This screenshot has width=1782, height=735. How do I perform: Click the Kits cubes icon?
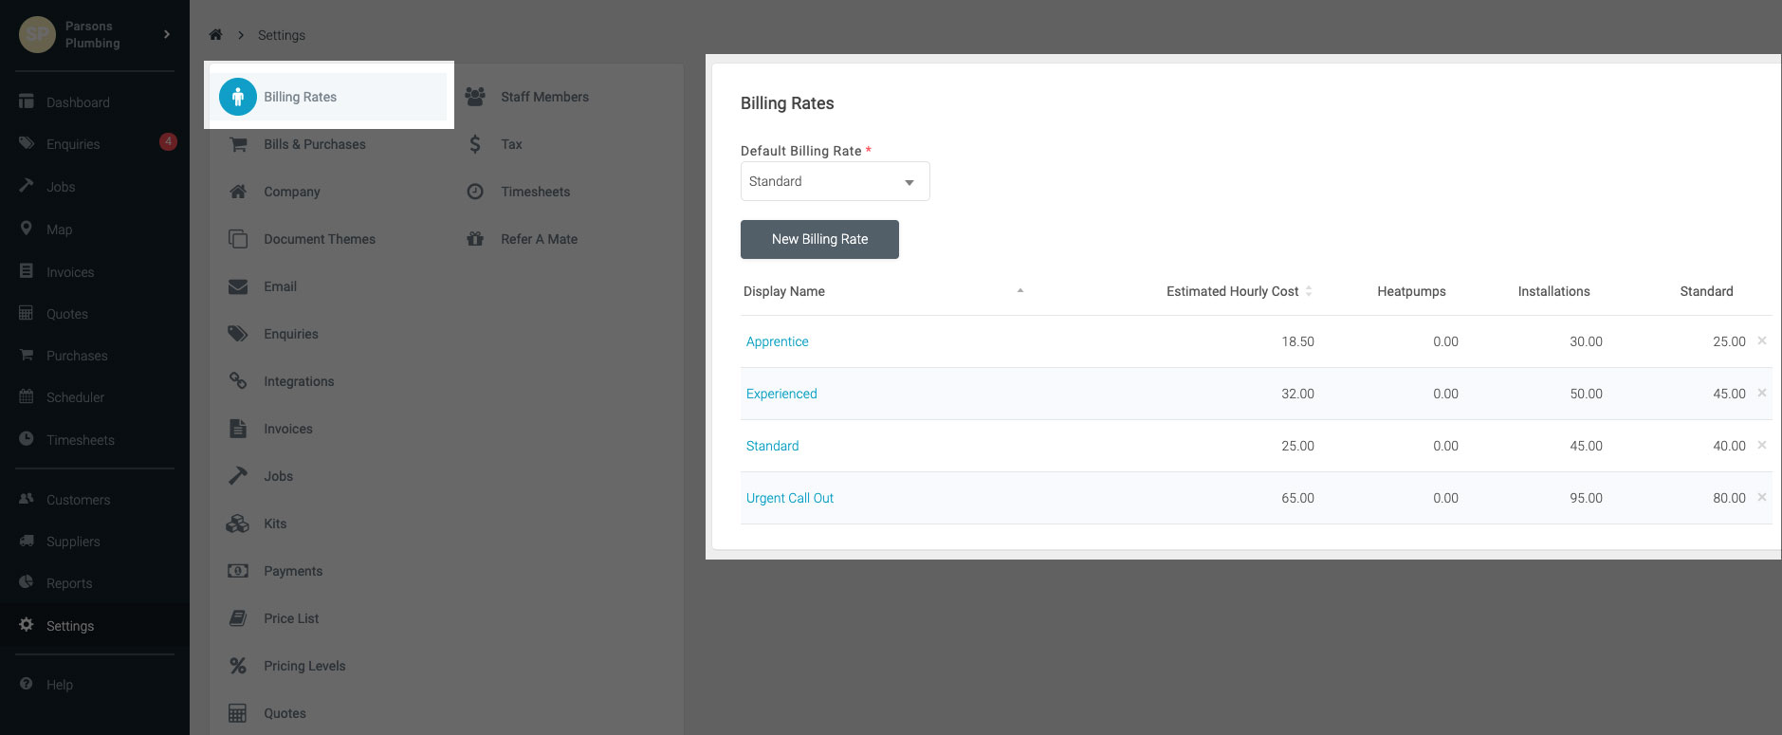coord(238,524)
